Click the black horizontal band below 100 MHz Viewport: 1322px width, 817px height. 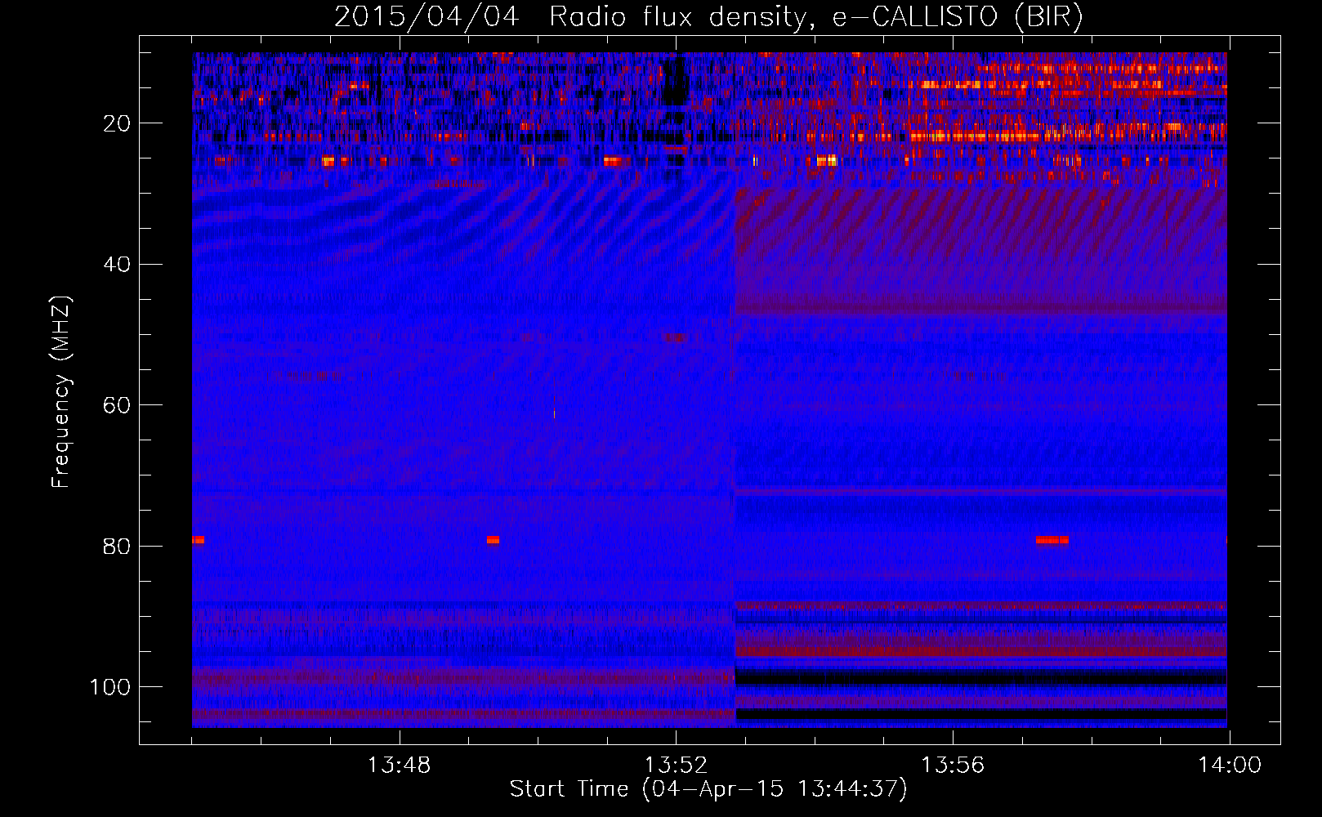[x=980, y=714]
